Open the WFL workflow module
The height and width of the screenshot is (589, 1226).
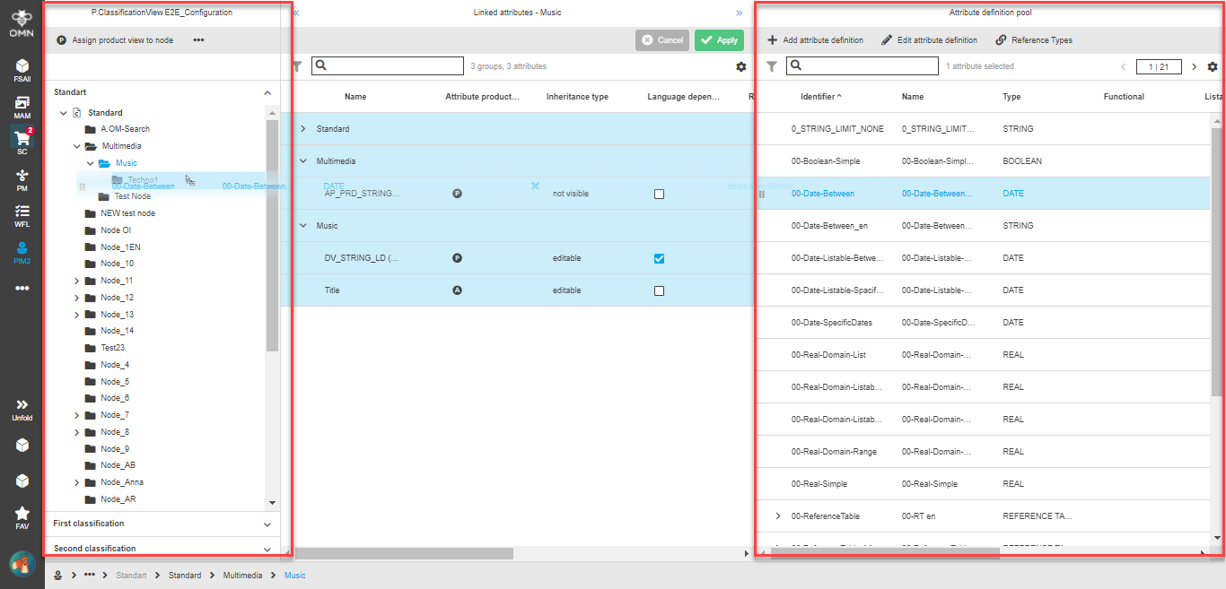21,212
